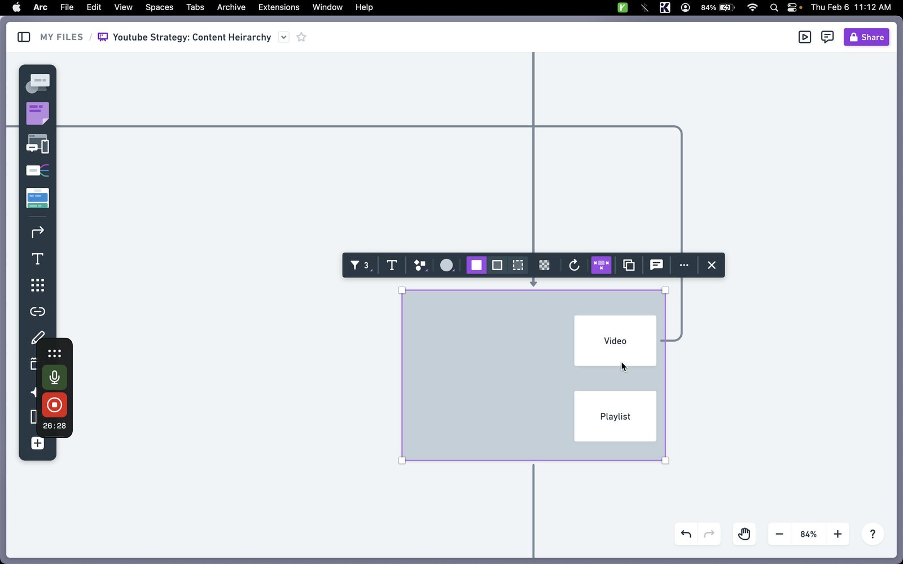Toggle the transparent checkerboard fill
Viewport: 903px width, 564px height.
[544, 265]
